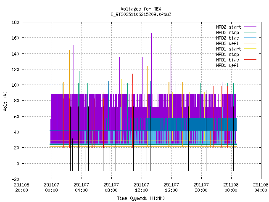This screenshot has height=202, width=269.
Task: Click the 'Volt (V)' y-axis label
Action: pyautogui.click(x=5, y=101)
